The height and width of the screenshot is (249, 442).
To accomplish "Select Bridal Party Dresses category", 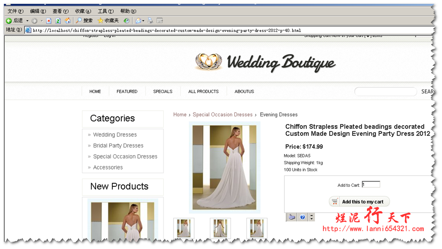I will pos(118,146).
